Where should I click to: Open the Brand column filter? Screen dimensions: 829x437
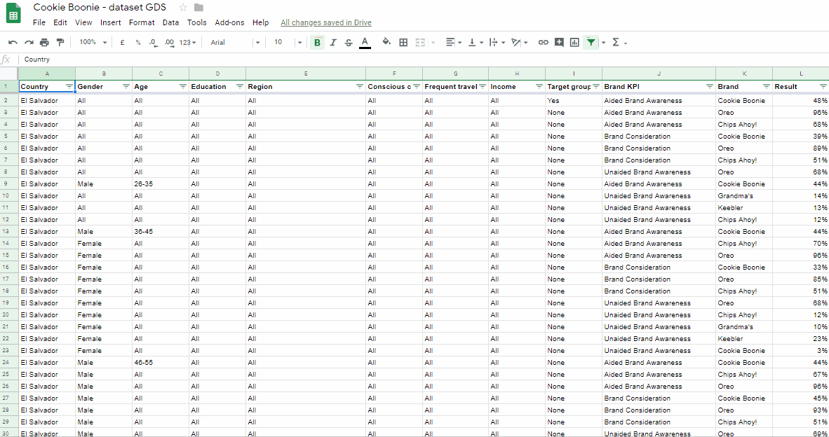pos(767,87)
